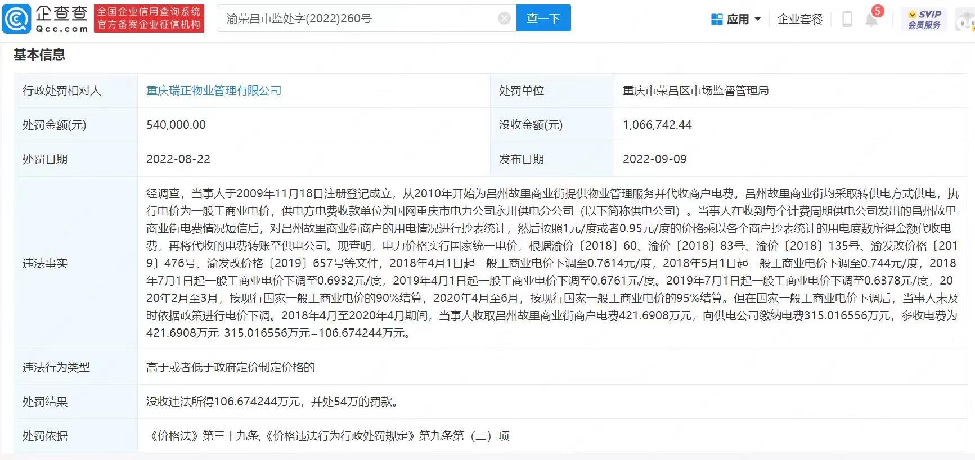Select the 违法行为类型 label
This screenshot has width=975, height=460.
pos(56,367)
